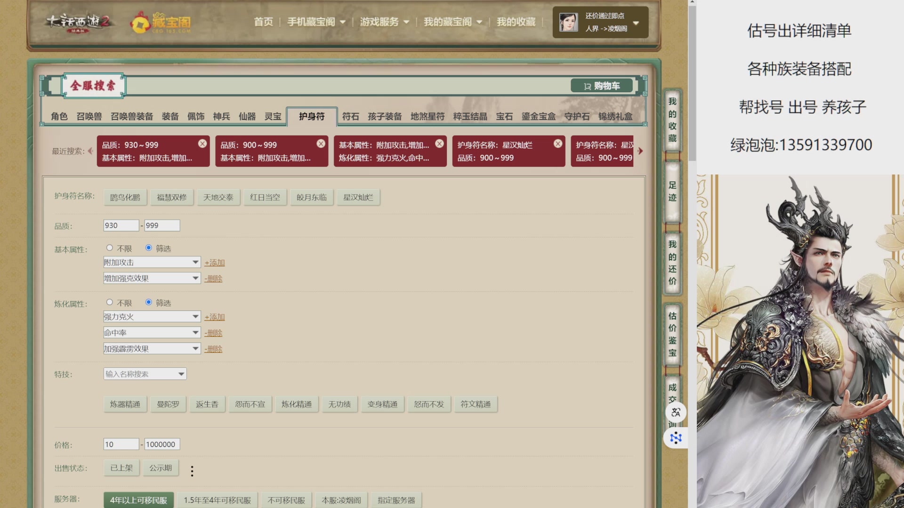Switch to the 宝石 tab
The height and width of the screenshot is (508, 904).
pos(504,116)
